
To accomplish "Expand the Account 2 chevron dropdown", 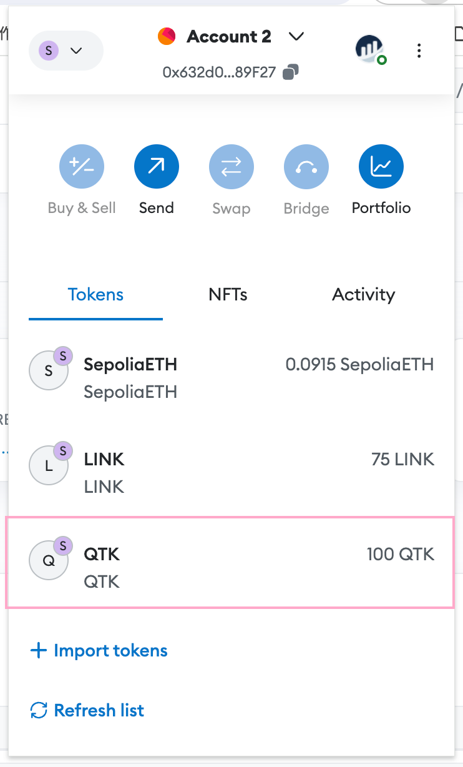I will click(296, 37).
